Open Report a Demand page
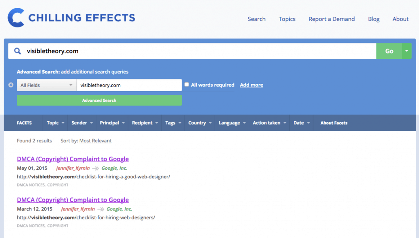The height and width of the screenshot is (238, 419). pos(331,19)
